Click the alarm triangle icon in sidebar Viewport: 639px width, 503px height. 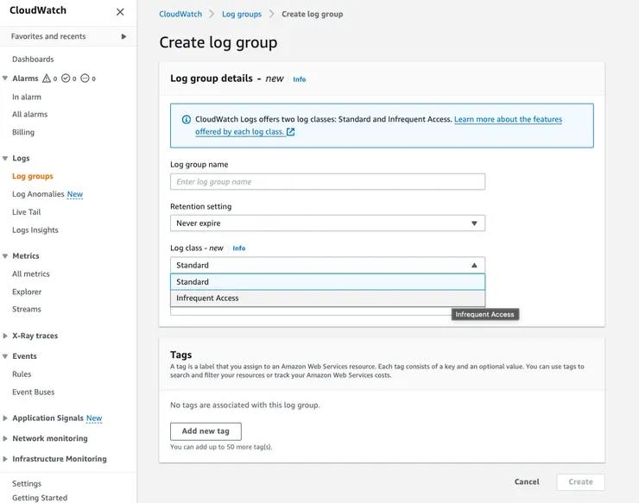(47, 79)
